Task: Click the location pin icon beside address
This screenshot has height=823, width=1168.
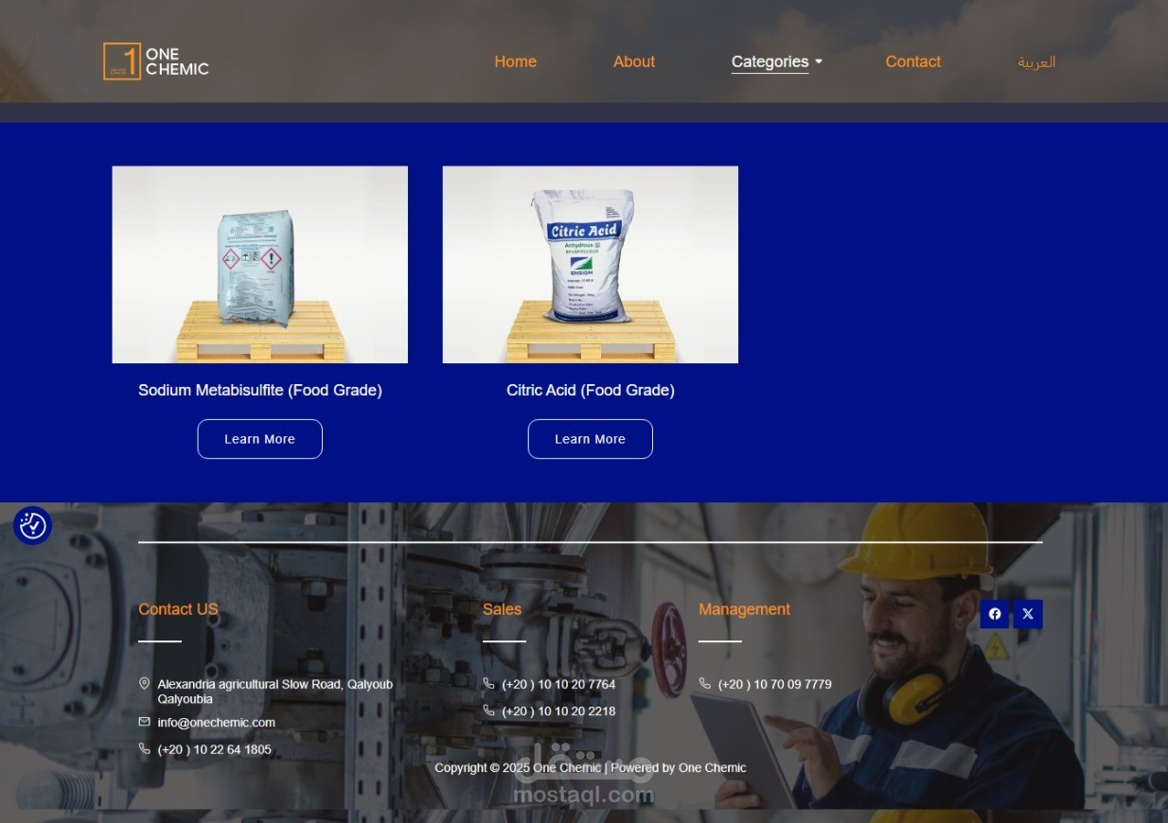Action: pos(144,683)
